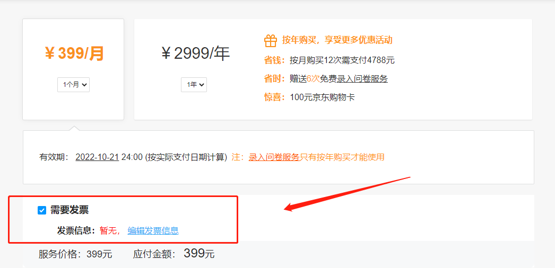Click the 按年购买，享受更多优惠活动 heading
This screenshot has height=268, width=555.
(337, 40)
